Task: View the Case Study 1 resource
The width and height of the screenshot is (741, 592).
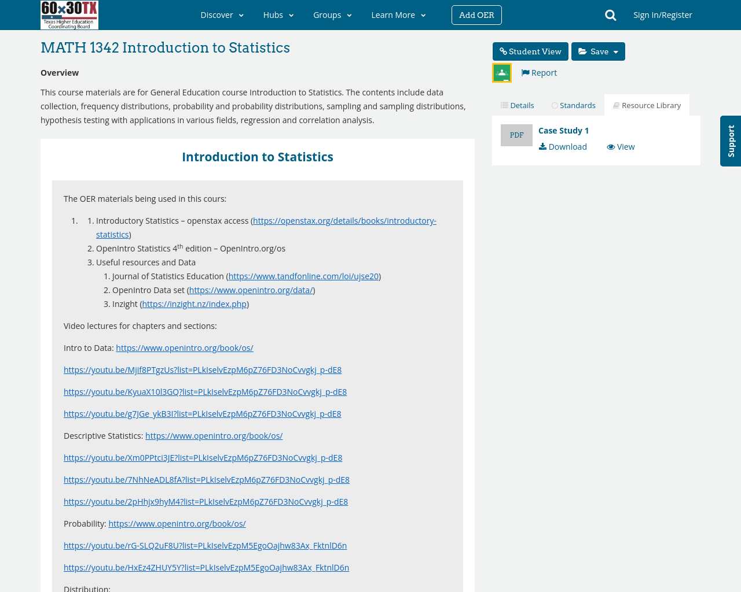Action: pyautogui.click(x=621, y=147)
